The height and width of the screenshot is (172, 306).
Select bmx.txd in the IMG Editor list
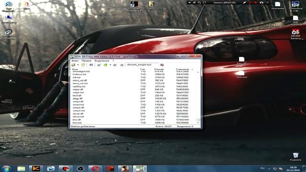click(134, 123)
